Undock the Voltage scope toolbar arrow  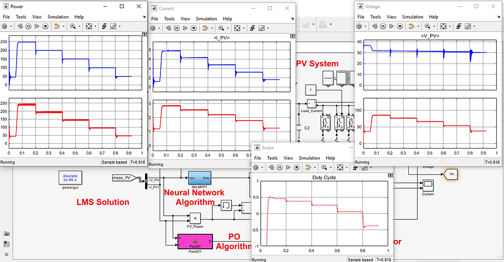(498, 17)
